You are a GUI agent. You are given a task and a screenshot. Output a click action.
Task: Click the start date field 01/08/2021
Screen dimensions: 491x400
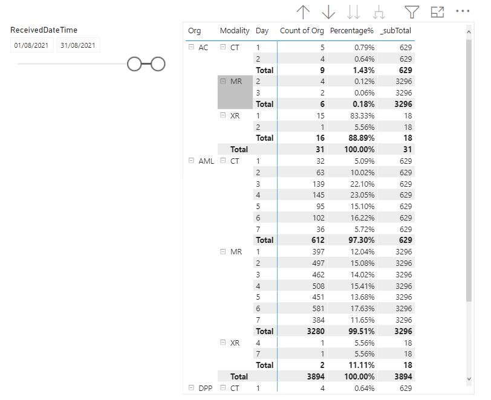point(31,45)
